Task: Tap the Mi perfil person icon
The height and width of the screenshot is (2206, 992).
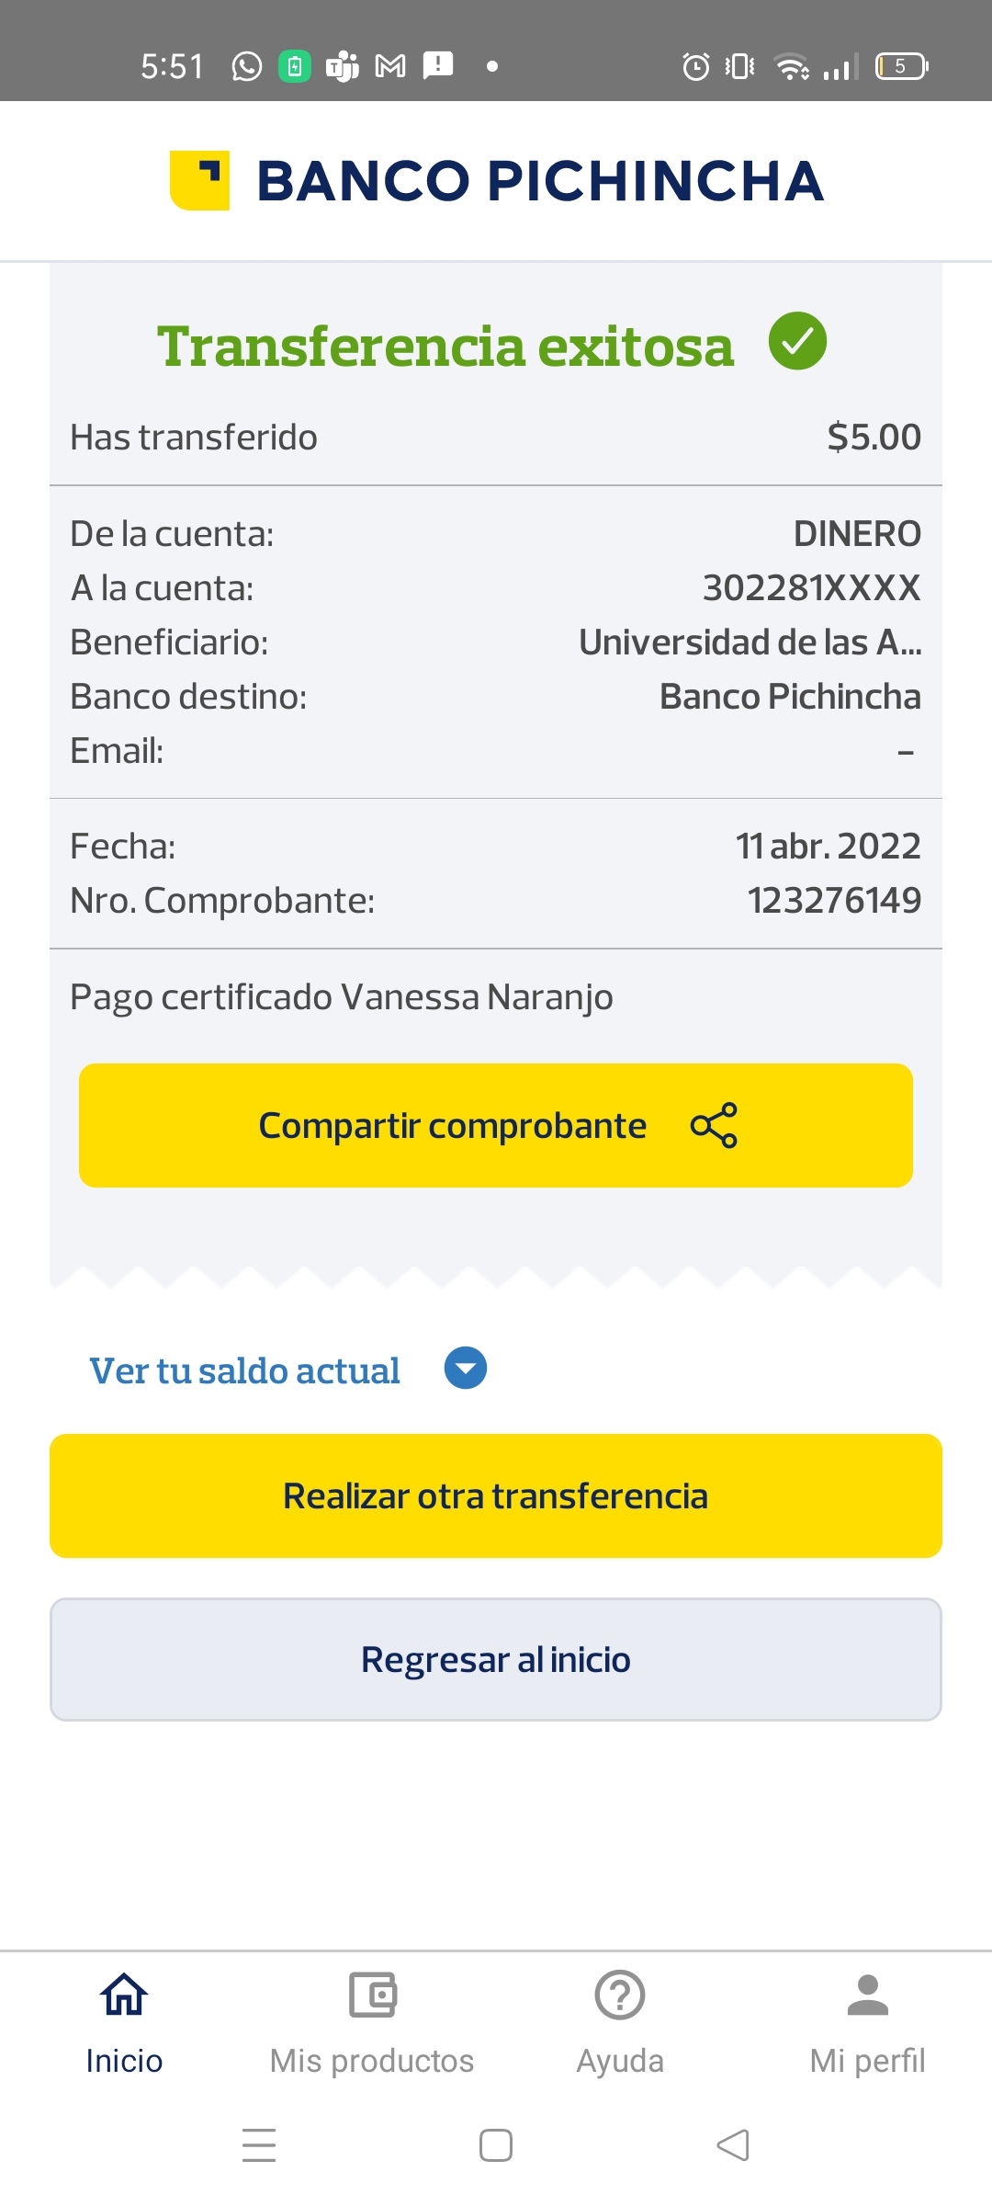Action: (x=867, y=1996)
